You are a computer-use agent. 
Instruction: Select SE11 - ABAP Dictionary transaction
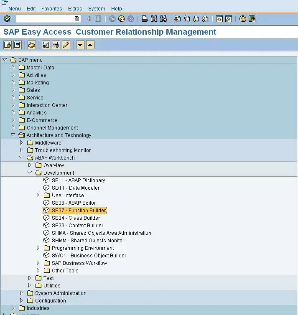pyautogui.click(x=79, y=180)
